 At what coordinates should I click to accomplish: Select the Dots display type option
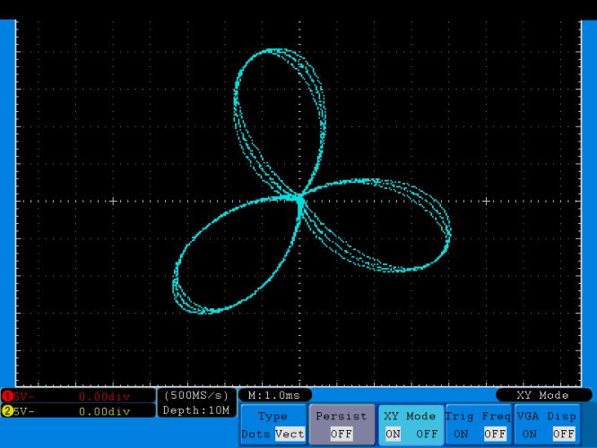click(x=255, y=434)
